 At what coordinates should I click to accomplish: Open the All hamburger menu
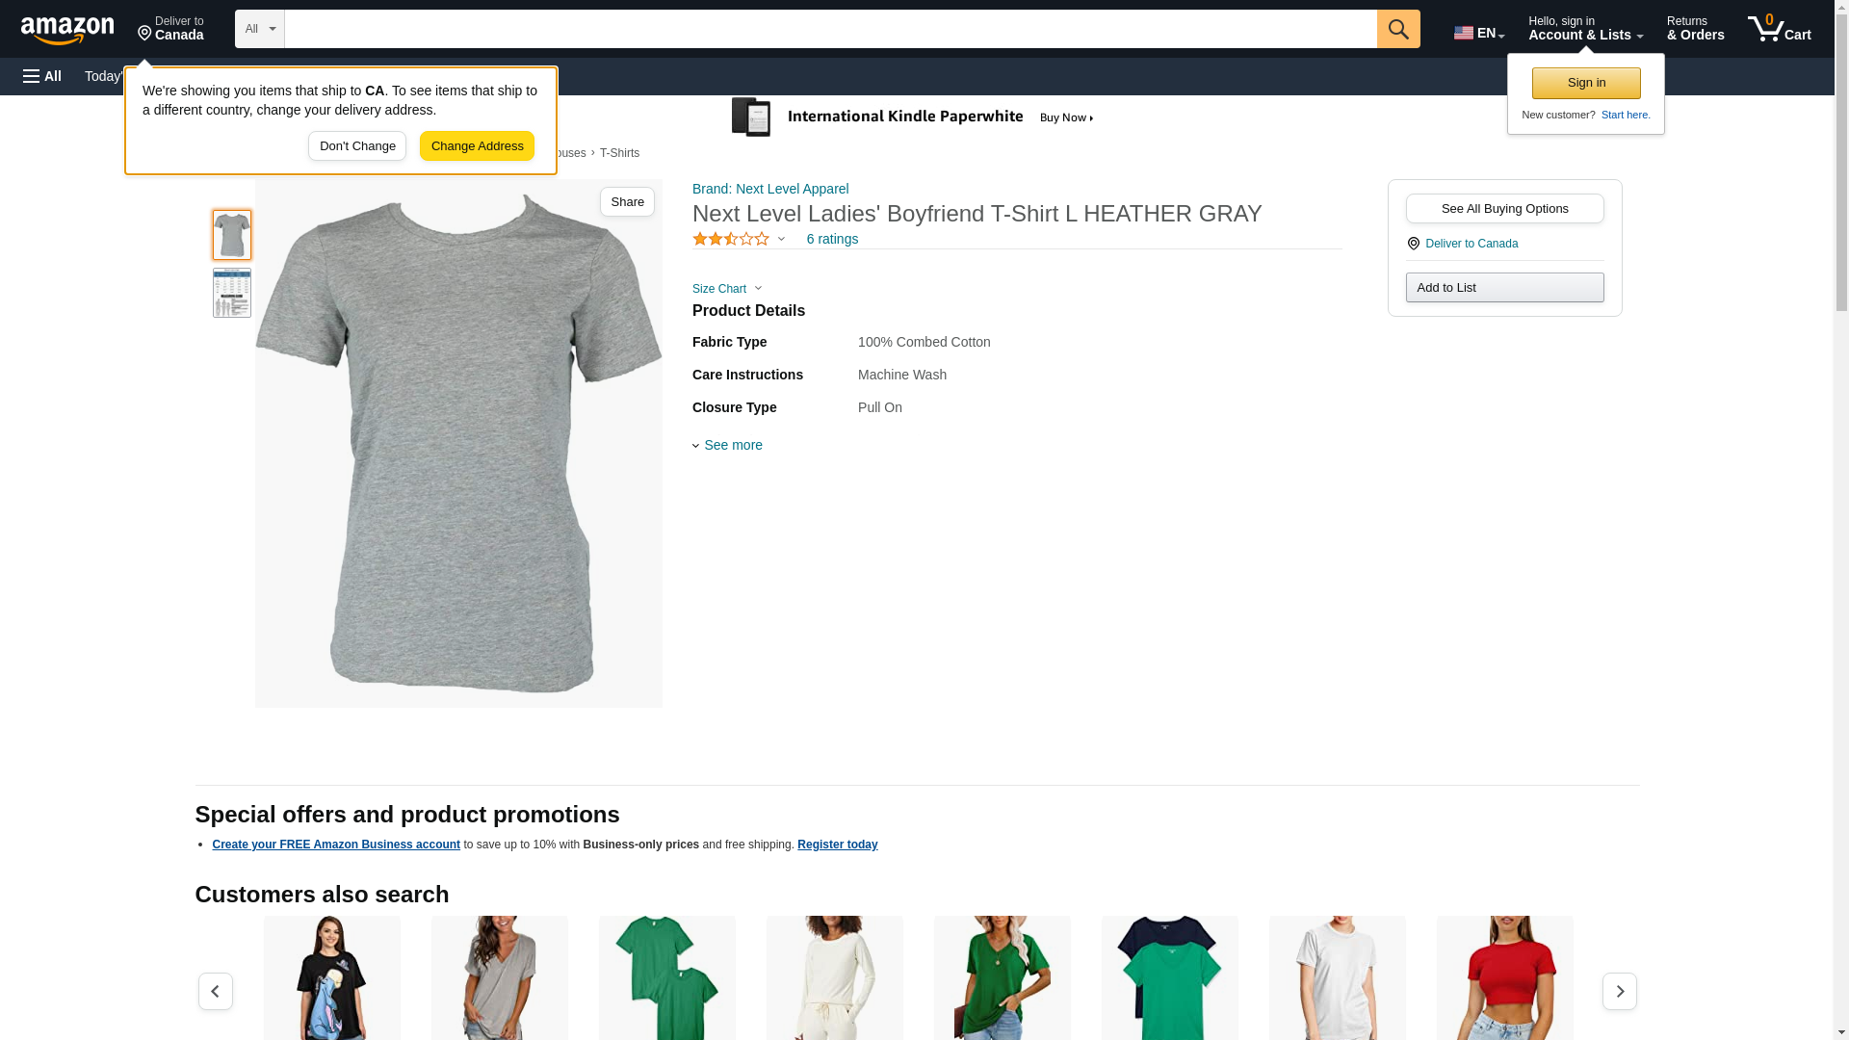coord(42,76)
